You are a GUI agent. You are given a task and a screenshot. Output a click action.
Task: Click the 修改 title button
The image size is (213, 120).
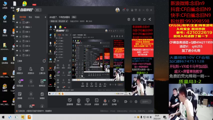coord(74,17)
